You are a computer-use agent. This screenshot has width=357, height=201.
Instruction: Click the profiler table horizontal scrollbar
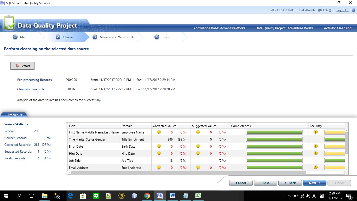(x=188, y=173)
